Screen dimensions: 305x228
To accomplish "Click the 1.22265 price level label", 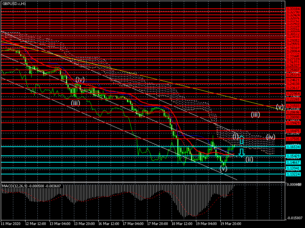I will [294, 99].
